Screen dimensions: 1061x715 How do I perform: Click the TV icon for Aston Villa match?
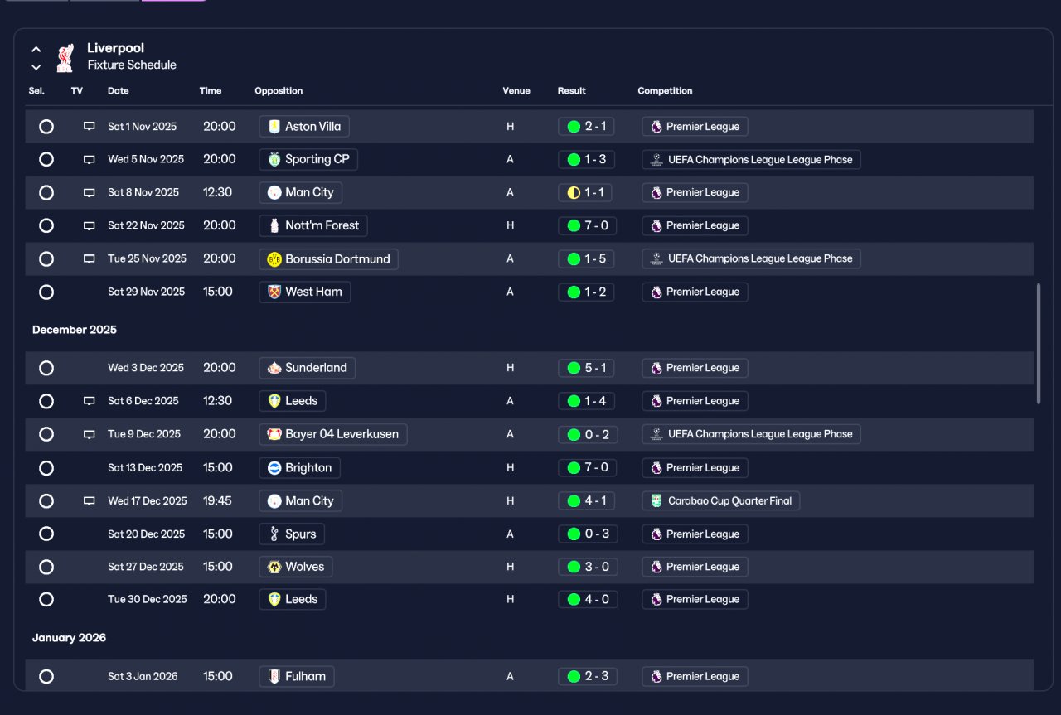(x=89, y=127)
